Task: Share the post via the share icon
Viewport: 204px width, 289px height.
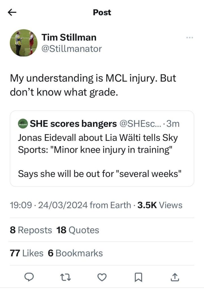Action: pyautogui.click(x=175, y=278)
